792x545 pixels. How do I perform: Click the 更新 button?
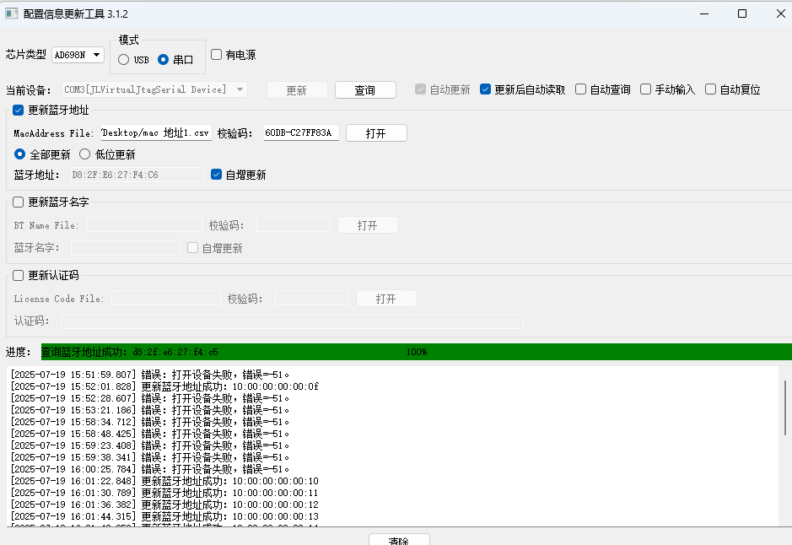pos(297,90)
